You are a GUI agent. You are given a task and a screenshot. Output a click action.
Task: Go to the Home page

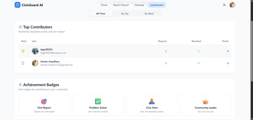[104, 5]
